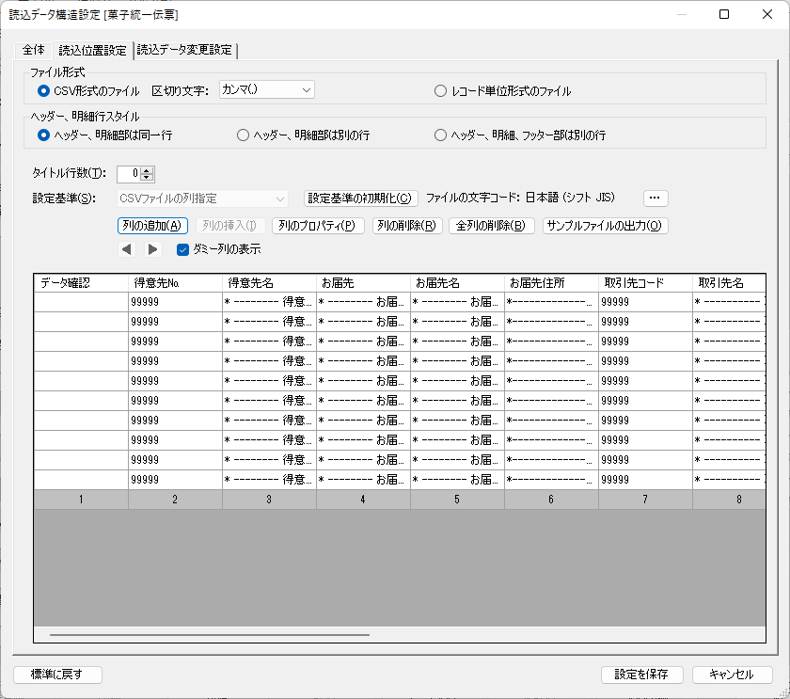Switch to the 全体 tab
The image size is (790, 699).
(x=34, y=50)
